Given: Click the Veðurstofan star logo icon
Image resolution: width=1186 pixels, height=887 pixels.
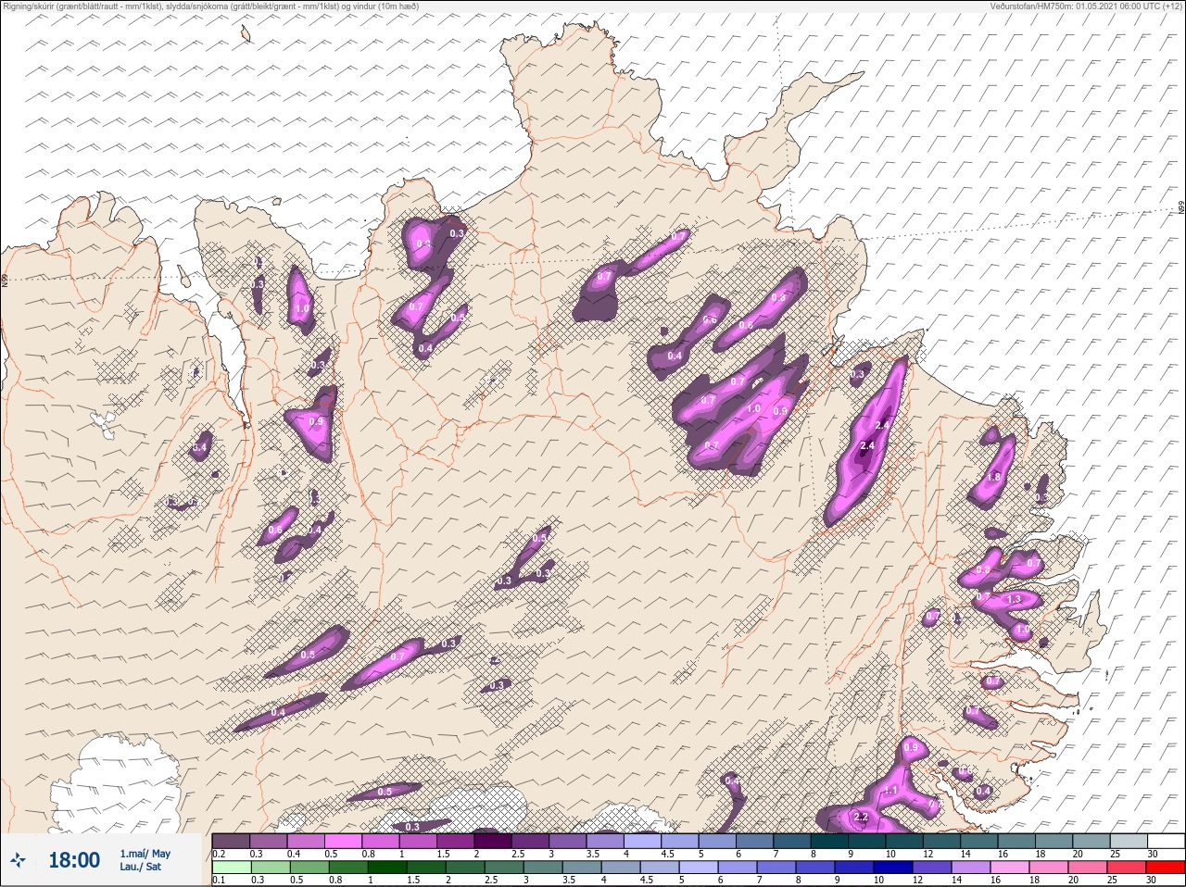Looking at the screenshot, I should tap(19, 860).
